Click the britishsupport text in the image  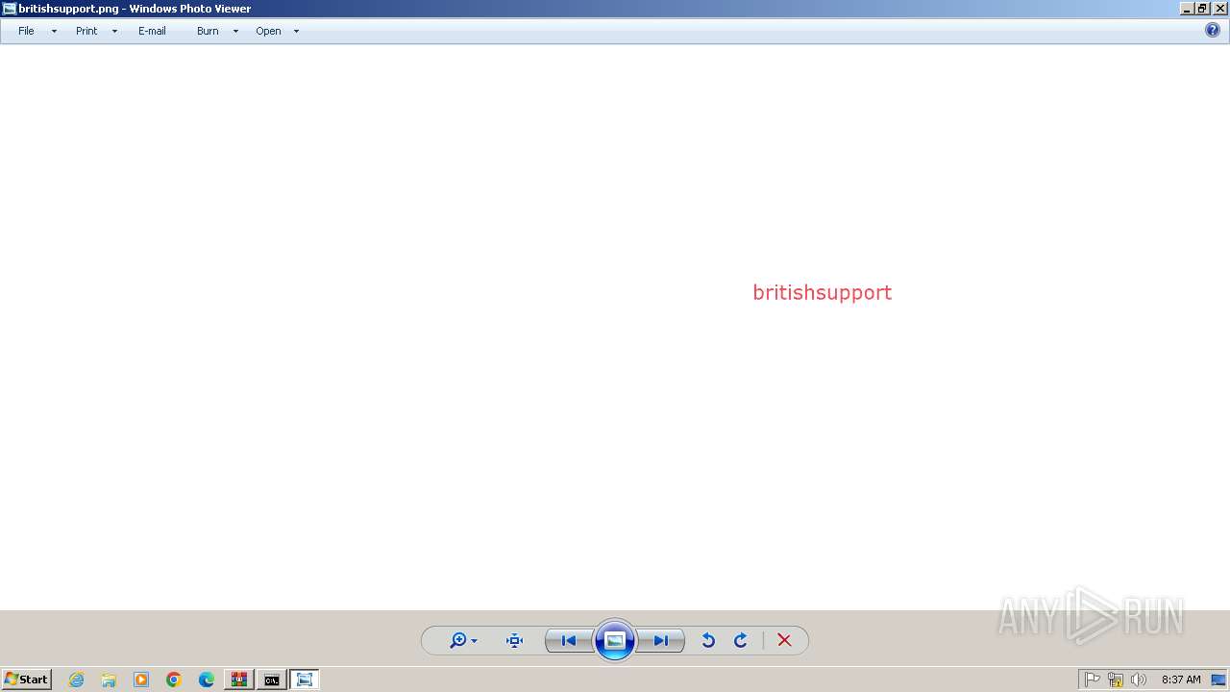[x=823, y=292]
